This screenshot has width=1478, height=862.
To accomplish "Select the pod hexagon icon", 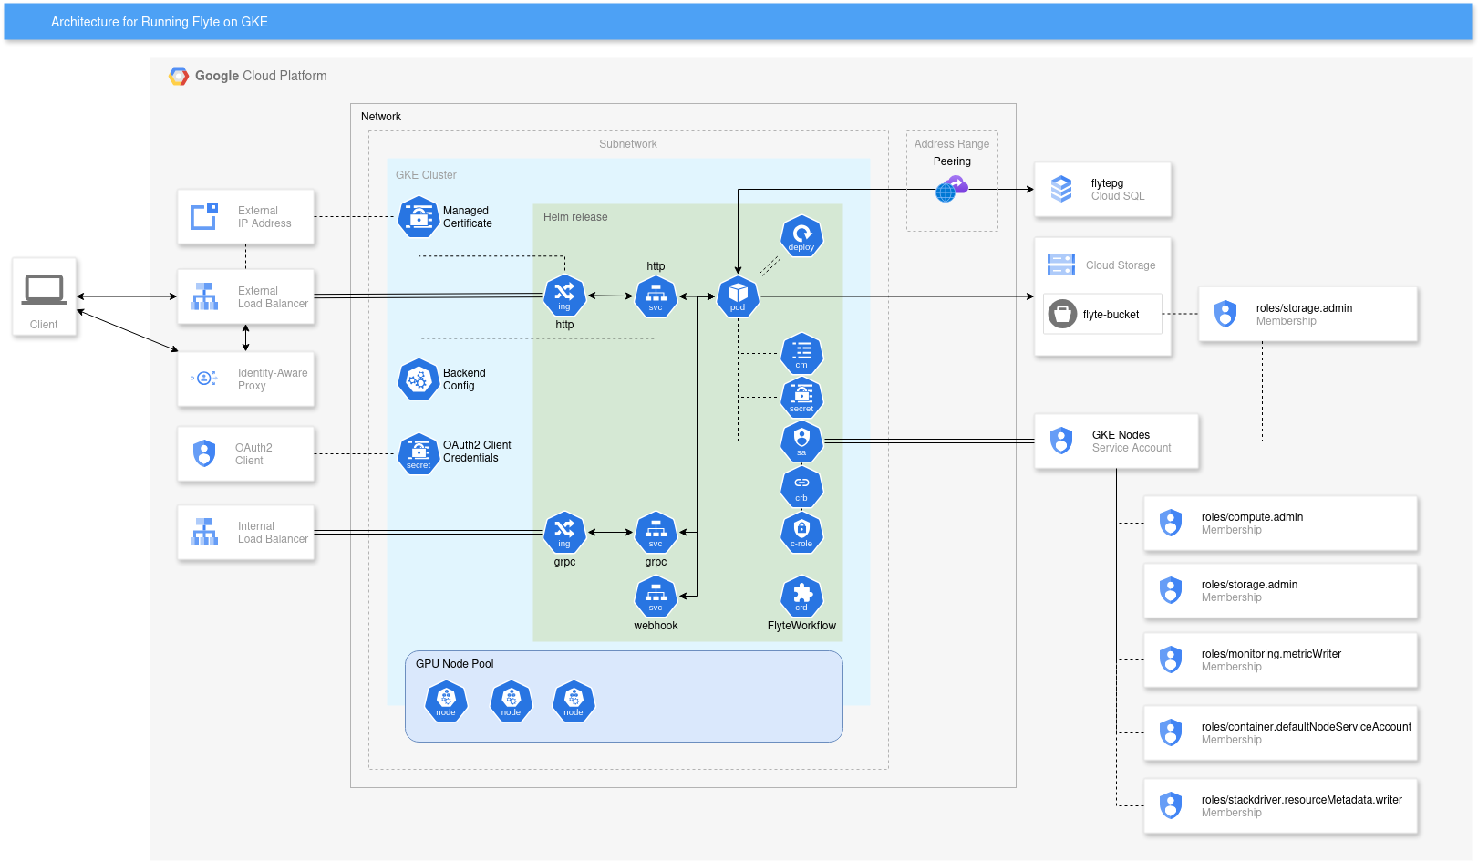I will pos(738,296).
